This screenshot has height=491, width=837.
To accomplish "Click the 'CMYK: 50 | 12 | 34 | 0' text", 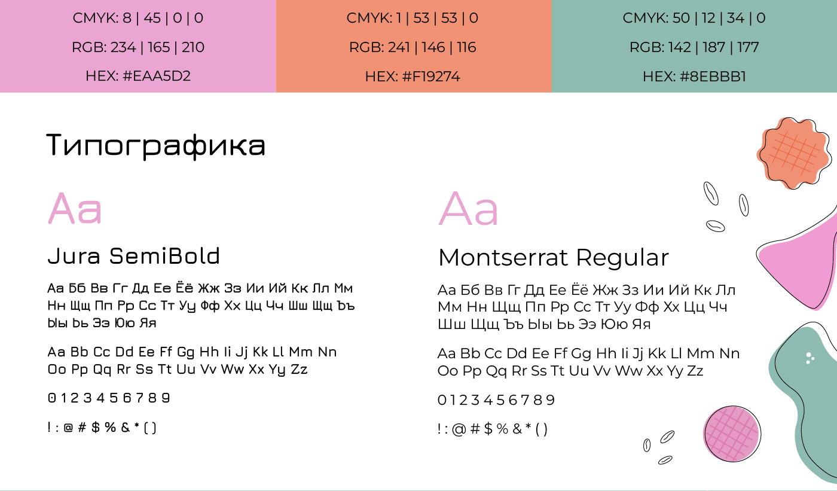I will (x=694, y=18).
